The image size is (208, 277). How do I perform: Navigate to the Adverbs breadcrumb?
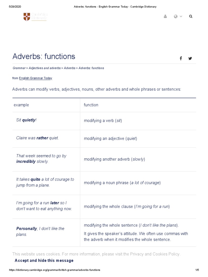[70, 68]
